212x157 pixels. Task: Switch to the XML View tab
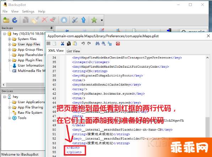(56, 51)
